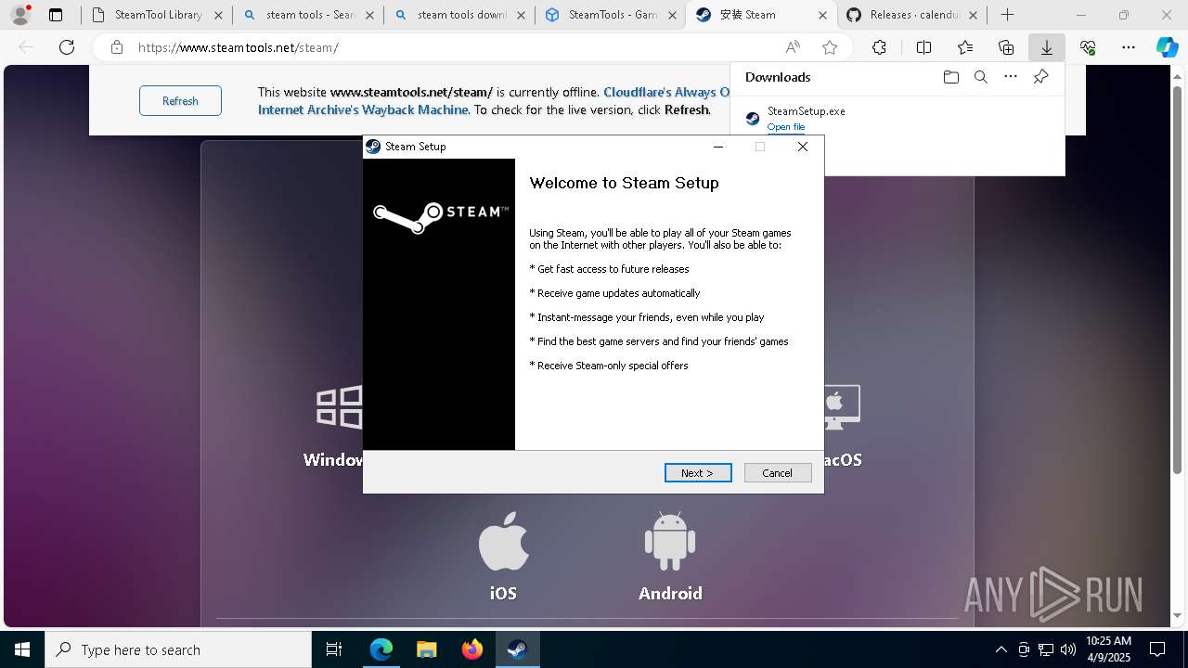Viewport: 1188px width, 668px height.
Task: Add page to favorites star icon
Action: click(x=830, y=47)
